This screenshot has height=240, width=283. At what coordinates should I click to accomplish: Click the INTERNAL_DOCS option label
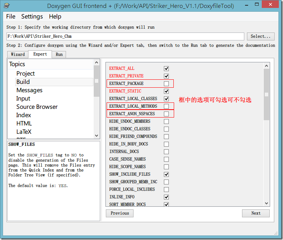coord(124,152)
